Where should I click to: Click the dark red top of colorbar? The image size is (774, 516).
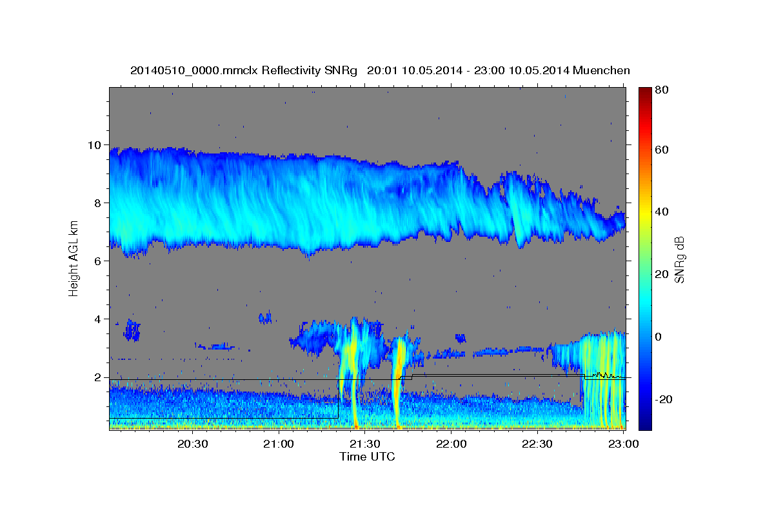pos(644,92)
